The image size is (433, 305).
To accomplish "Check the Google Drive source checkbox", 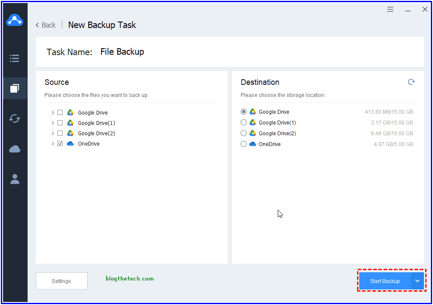I will point(60,112).
